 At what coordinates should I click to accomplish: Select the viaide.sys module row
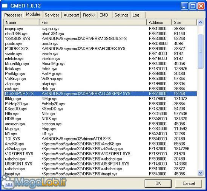pyautogui.click(x=101, y=54)
